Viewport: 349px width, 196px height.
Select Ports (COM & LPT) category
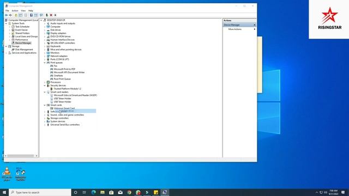59,59
